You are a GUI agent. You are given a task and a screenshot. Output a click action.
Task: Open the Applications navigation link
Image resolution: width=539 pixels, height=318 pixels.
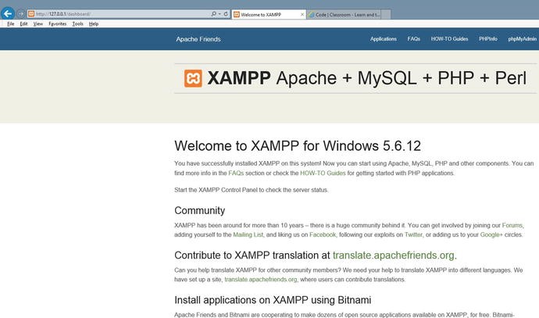[384, 39]
